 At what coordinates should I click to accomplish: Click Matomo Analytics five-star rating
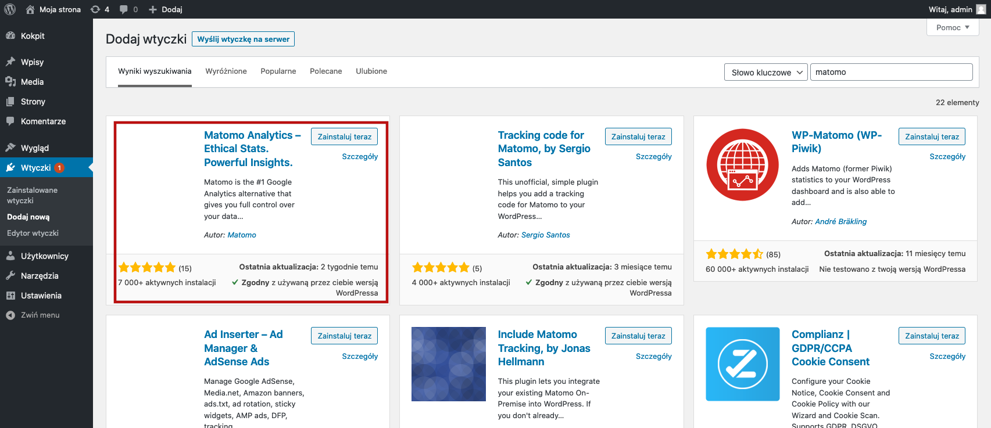pyautogui.click(x=147, y=268)
